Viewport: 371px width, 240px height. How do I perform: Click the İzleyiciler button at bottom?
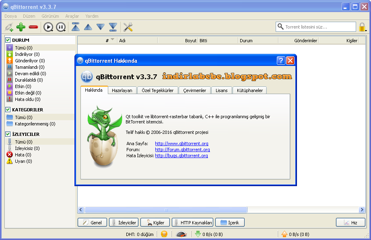click(x=124, y=222)
